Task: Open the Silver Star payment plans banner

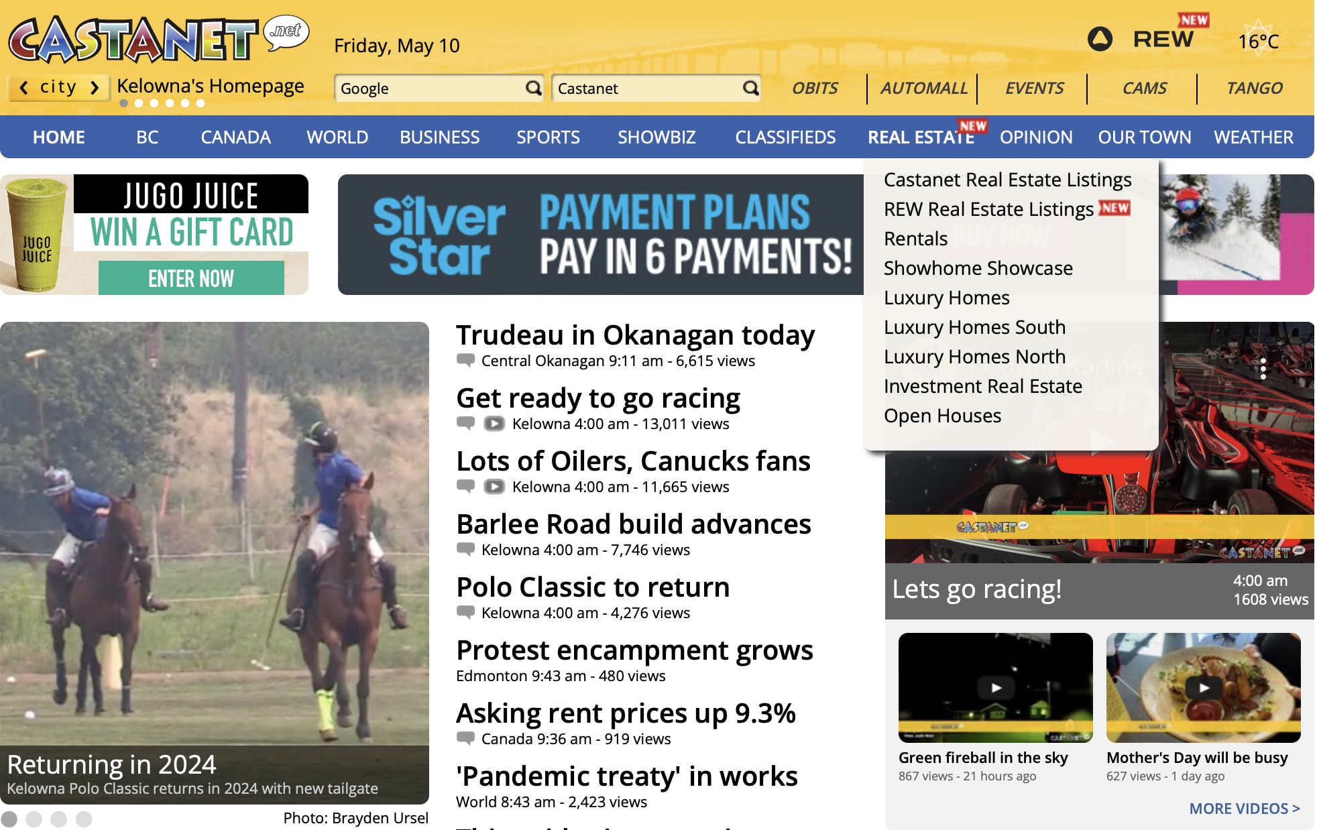Action: (601, 235)
